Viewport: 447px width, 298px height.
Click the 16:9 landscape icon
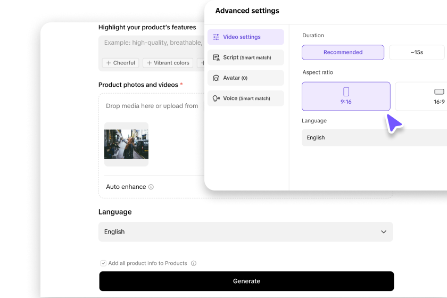point(439,92)
